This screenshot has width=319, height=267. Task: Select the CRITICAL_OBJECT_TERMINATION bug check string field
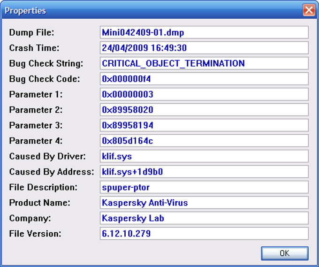[x=204, y=63]
